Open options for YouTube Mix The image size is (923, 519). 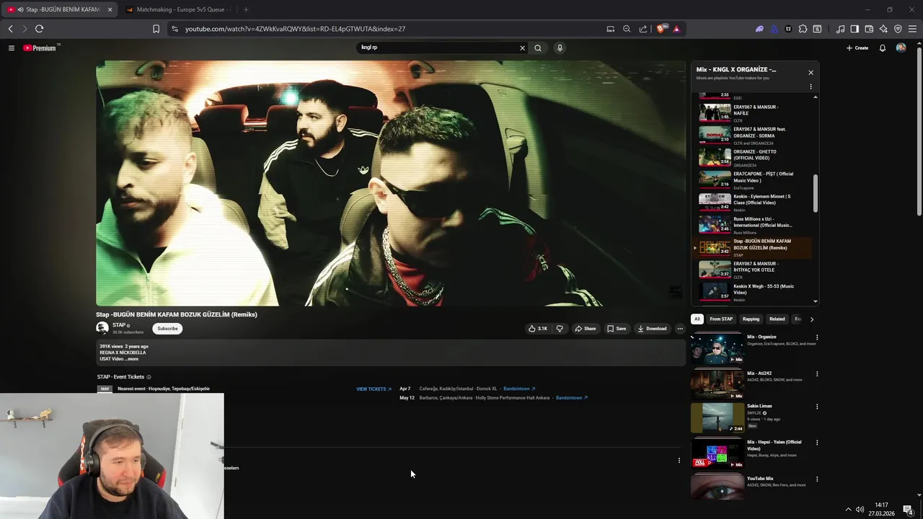[x=817, y=479]
